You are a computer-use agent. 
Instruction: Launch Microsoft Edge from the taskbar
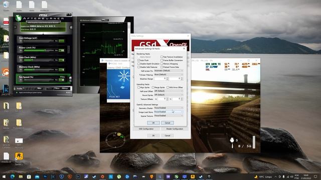(x=12, y=176)
